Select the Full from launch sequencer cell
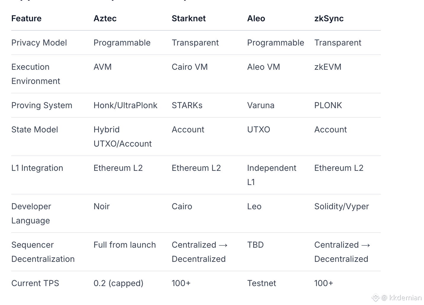This screenshot has width=424, height=305. click(x=125, y=245)
